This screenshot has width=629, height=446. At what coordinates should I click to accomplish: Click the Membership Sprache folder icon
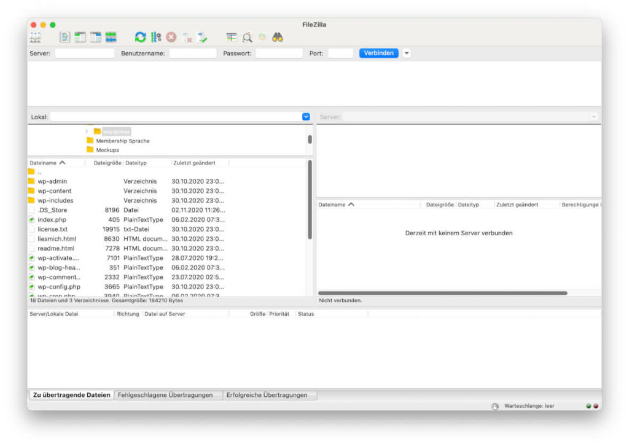pos(90,141)
